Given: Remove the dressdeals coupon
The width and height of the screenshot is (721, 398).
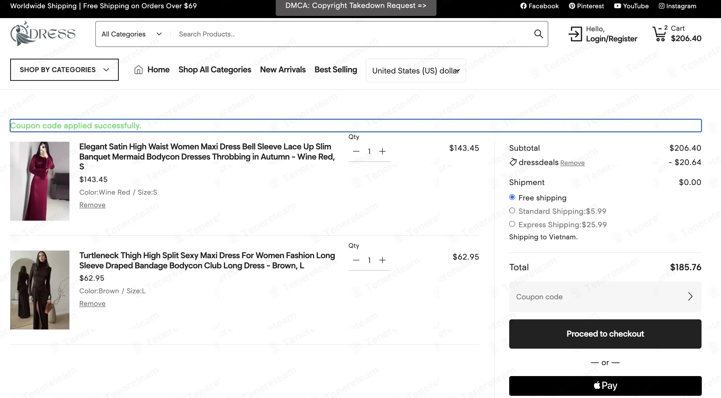Looking at the screenshot, I should coord(572,163).
